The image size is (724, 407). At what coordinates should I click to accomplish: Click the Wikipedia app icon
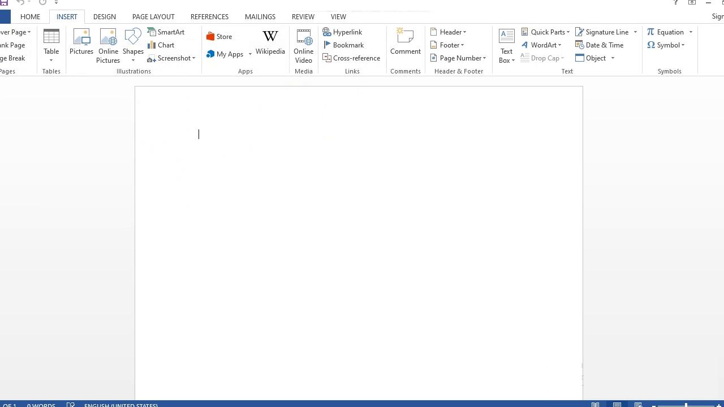pos(270,43)
